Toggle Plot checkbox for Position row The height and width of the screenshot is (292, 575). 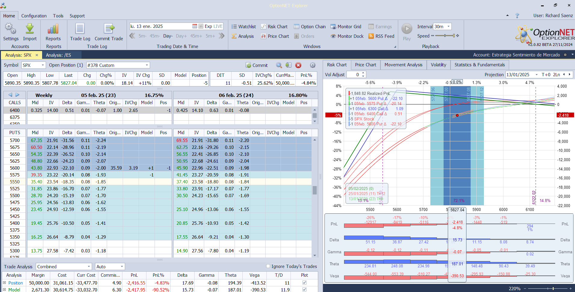[304, 283]
